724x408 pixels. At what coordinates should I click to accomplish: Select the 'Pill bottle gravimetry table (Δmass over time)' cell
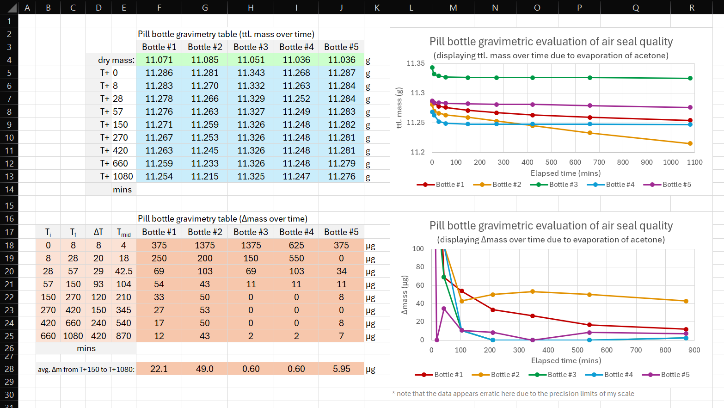(x=222, y=219)
